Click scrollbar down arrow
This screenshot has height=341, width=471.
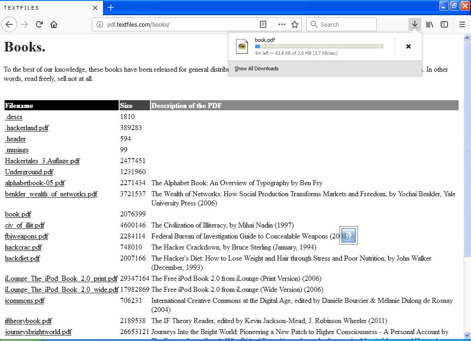click(x=467, y=335)
